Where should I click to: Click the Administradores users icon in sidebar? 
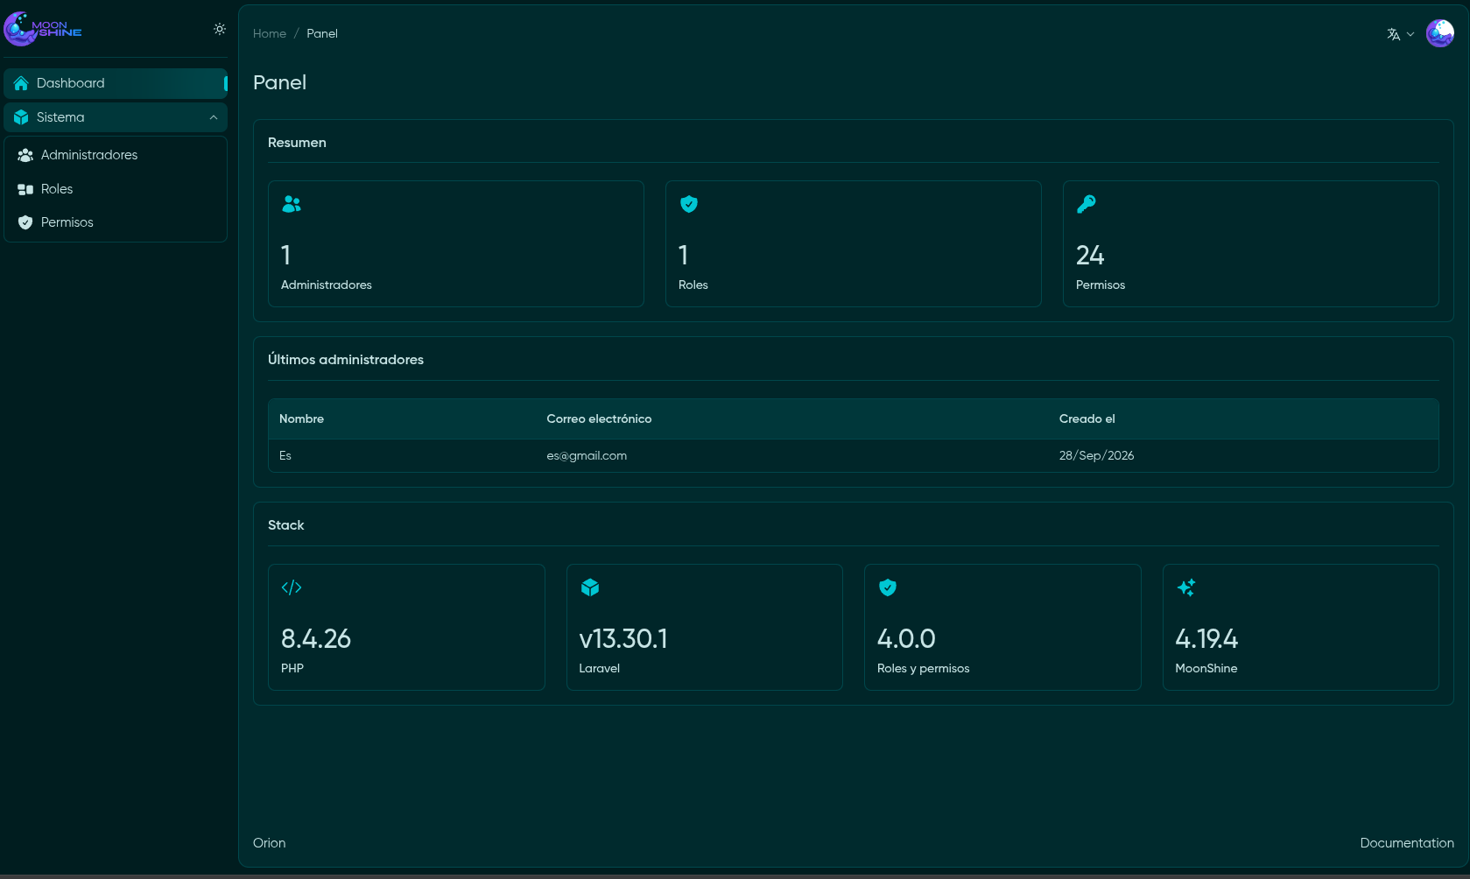(x=25, y=155)
